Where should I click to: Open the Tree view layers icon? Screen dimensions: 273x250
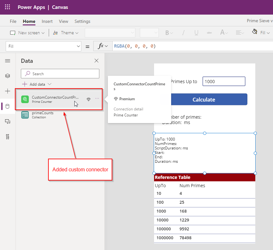click(x=8, y=76)
